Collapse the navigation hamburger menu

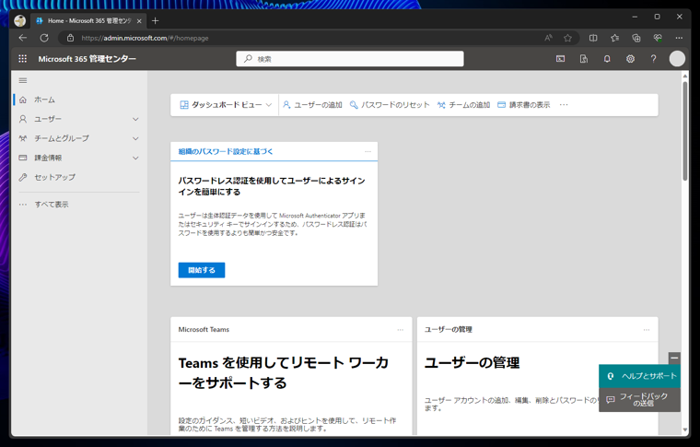(23, 80)
